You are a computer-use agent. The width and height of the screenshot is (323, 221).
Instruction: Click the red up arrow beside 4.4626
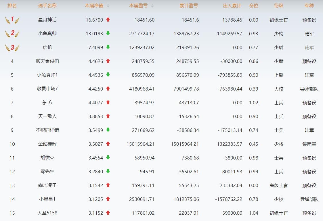108,61
